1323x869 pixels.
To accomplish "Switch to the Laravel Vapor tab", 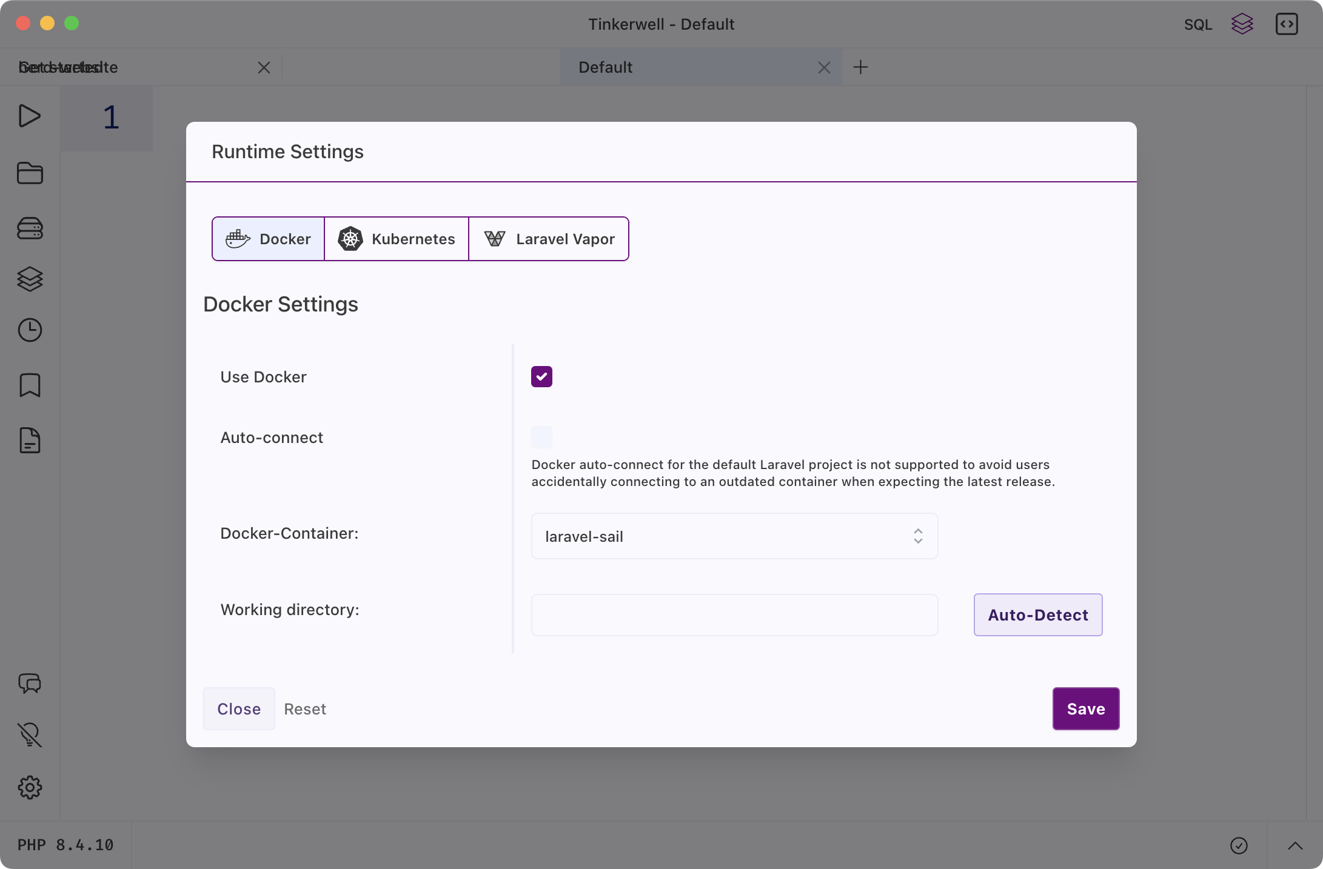I will [x=549, y=239].
